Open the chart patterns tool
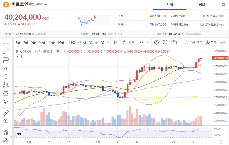This screenshot has height=145, width=229. tap(6, 85)
